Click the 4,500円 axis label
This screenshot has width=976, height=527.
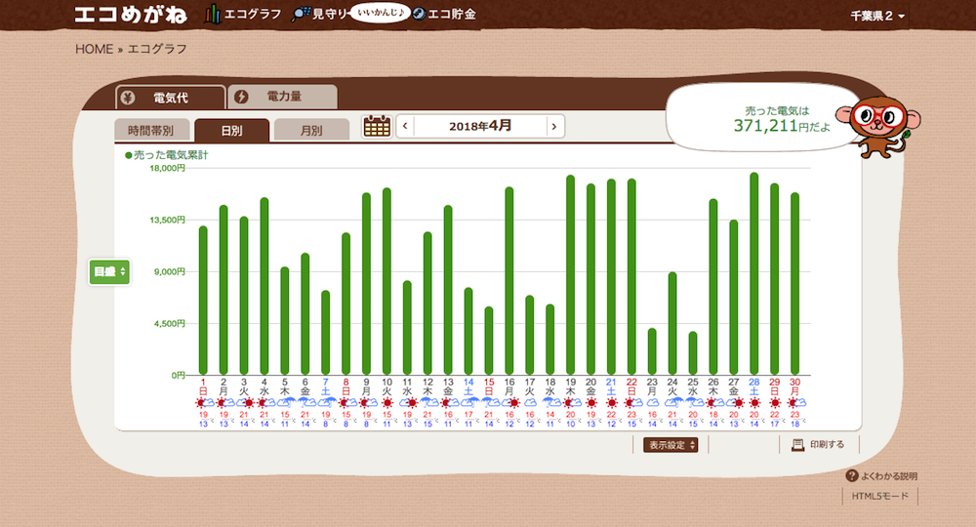pyautogui.click(x=169, y=324)
